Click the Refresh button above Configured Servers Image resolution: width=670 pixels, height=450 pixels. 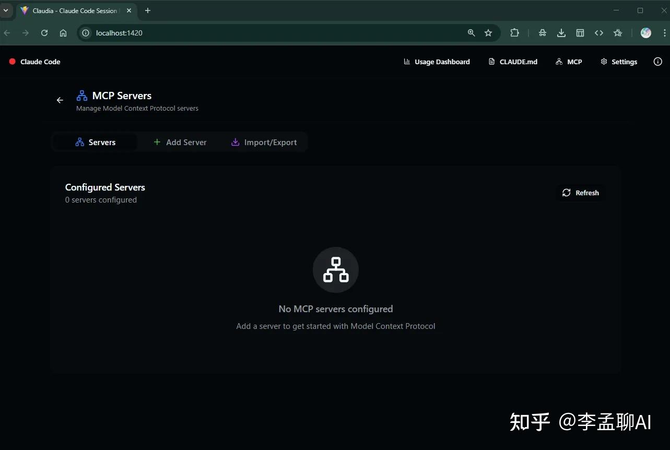(x=580, y=193)
